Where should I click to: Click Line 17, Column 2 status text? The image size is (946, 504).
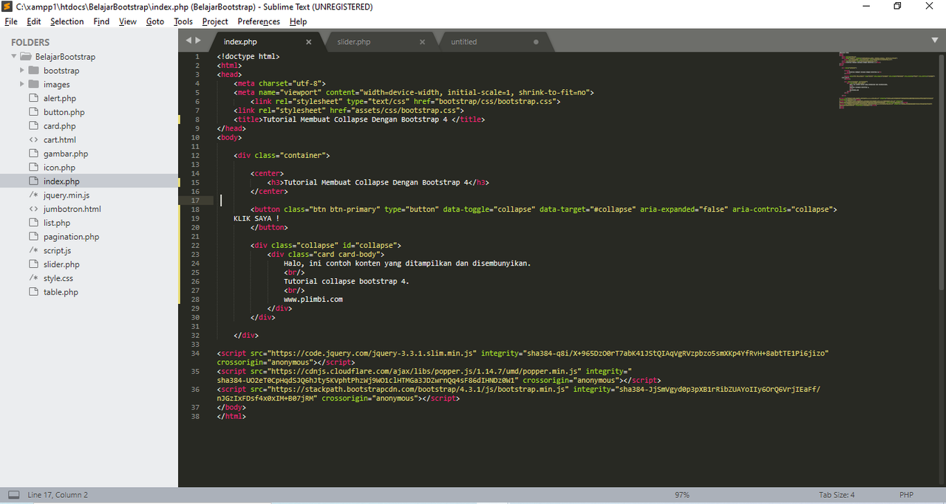pyautogui.click(x=58, y=494)
